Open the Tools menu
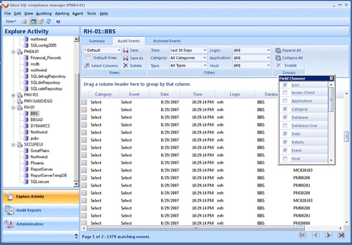The width and height of the screenshot is (352, 245). click(91, 14)
